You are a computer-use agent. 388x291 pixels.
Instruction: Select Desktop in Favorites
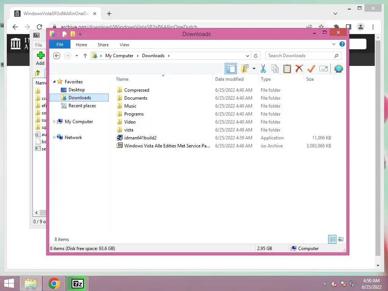(x=77, y=90)
